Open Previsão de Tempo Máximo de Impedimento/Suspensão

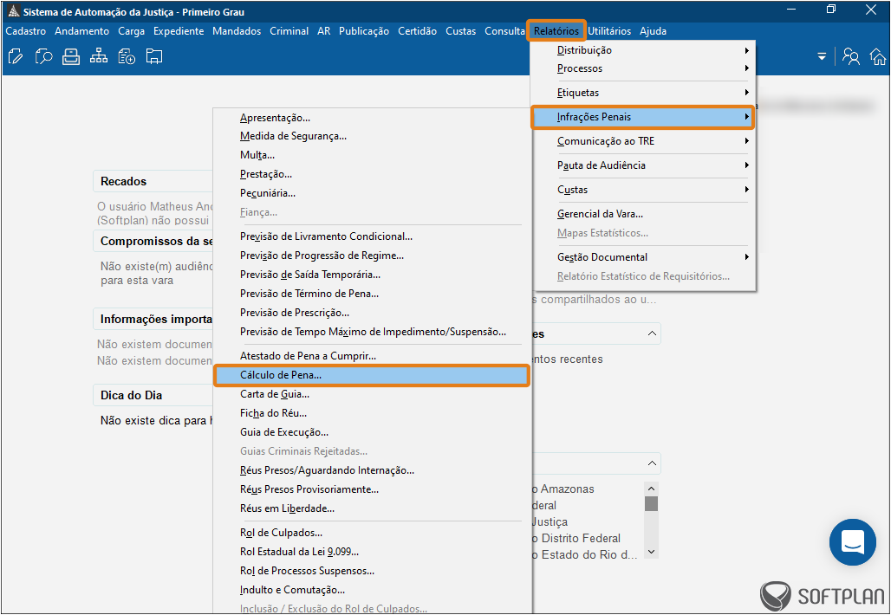[372, 332]
